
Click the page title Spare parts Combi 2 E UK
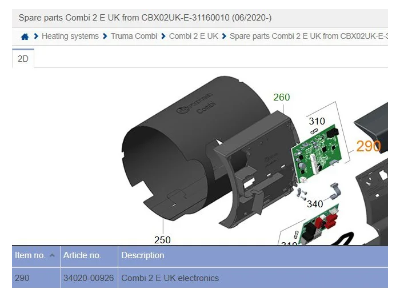[x=145, y=18]
